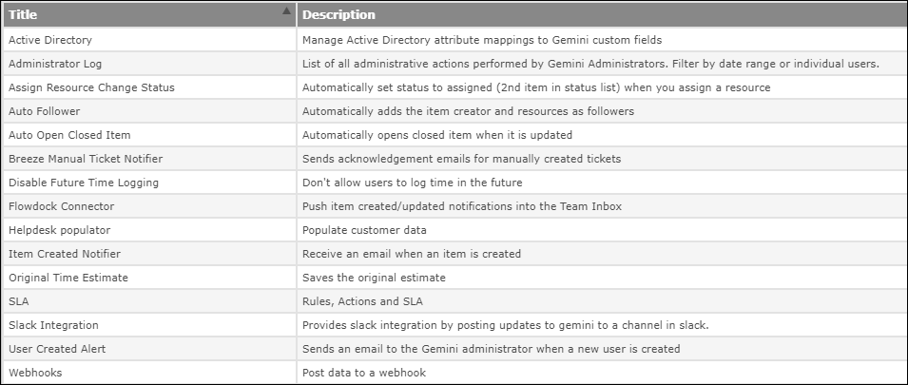This screenshot has width=908, height=385.
Task: Click the 'Rules, Actions and SLA' description
Action: (x=362, y=301)
